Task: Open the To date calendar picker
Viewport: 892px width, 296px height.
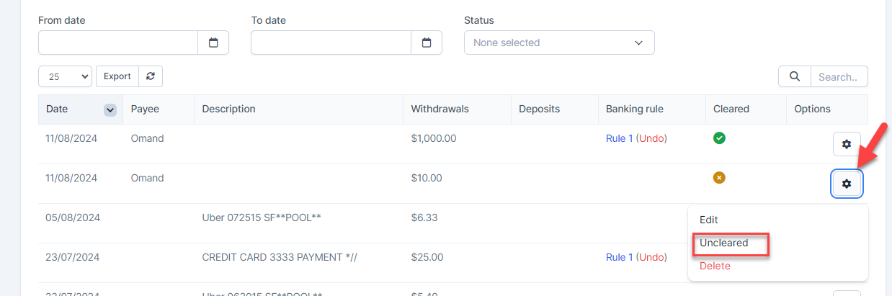Action: pyautogui.click(x=427, y=42)
